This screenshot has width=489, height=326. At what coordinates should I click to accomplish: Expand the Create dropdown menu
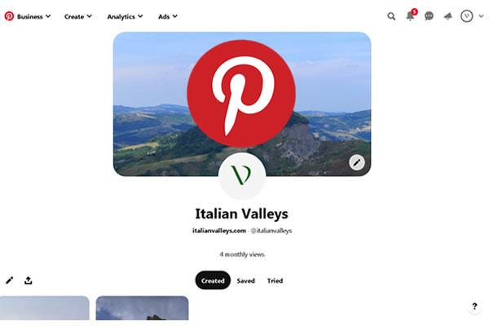[x=78, y=16]
